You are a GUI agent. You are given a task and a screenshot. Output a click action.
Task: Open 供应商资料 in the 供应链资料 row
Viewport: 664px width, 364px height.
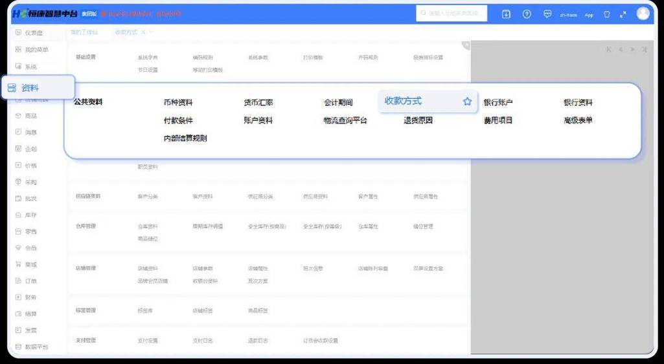pos(315,197)
